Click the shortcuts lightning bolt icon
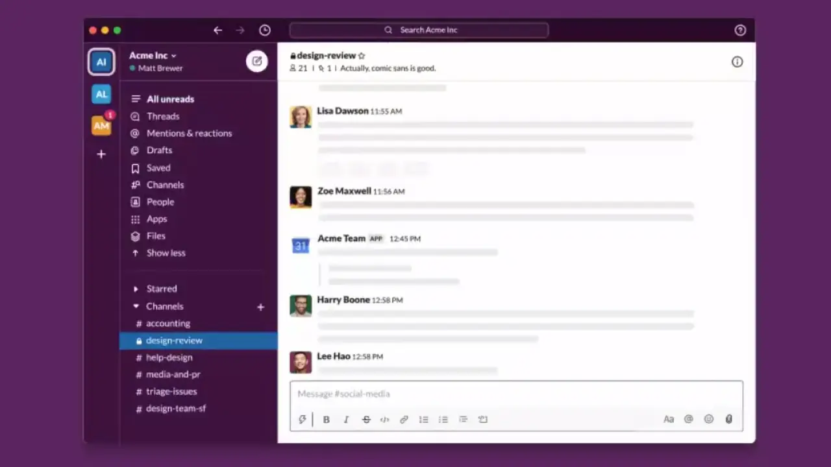This screenshot has width=831, height=467. 302,420
